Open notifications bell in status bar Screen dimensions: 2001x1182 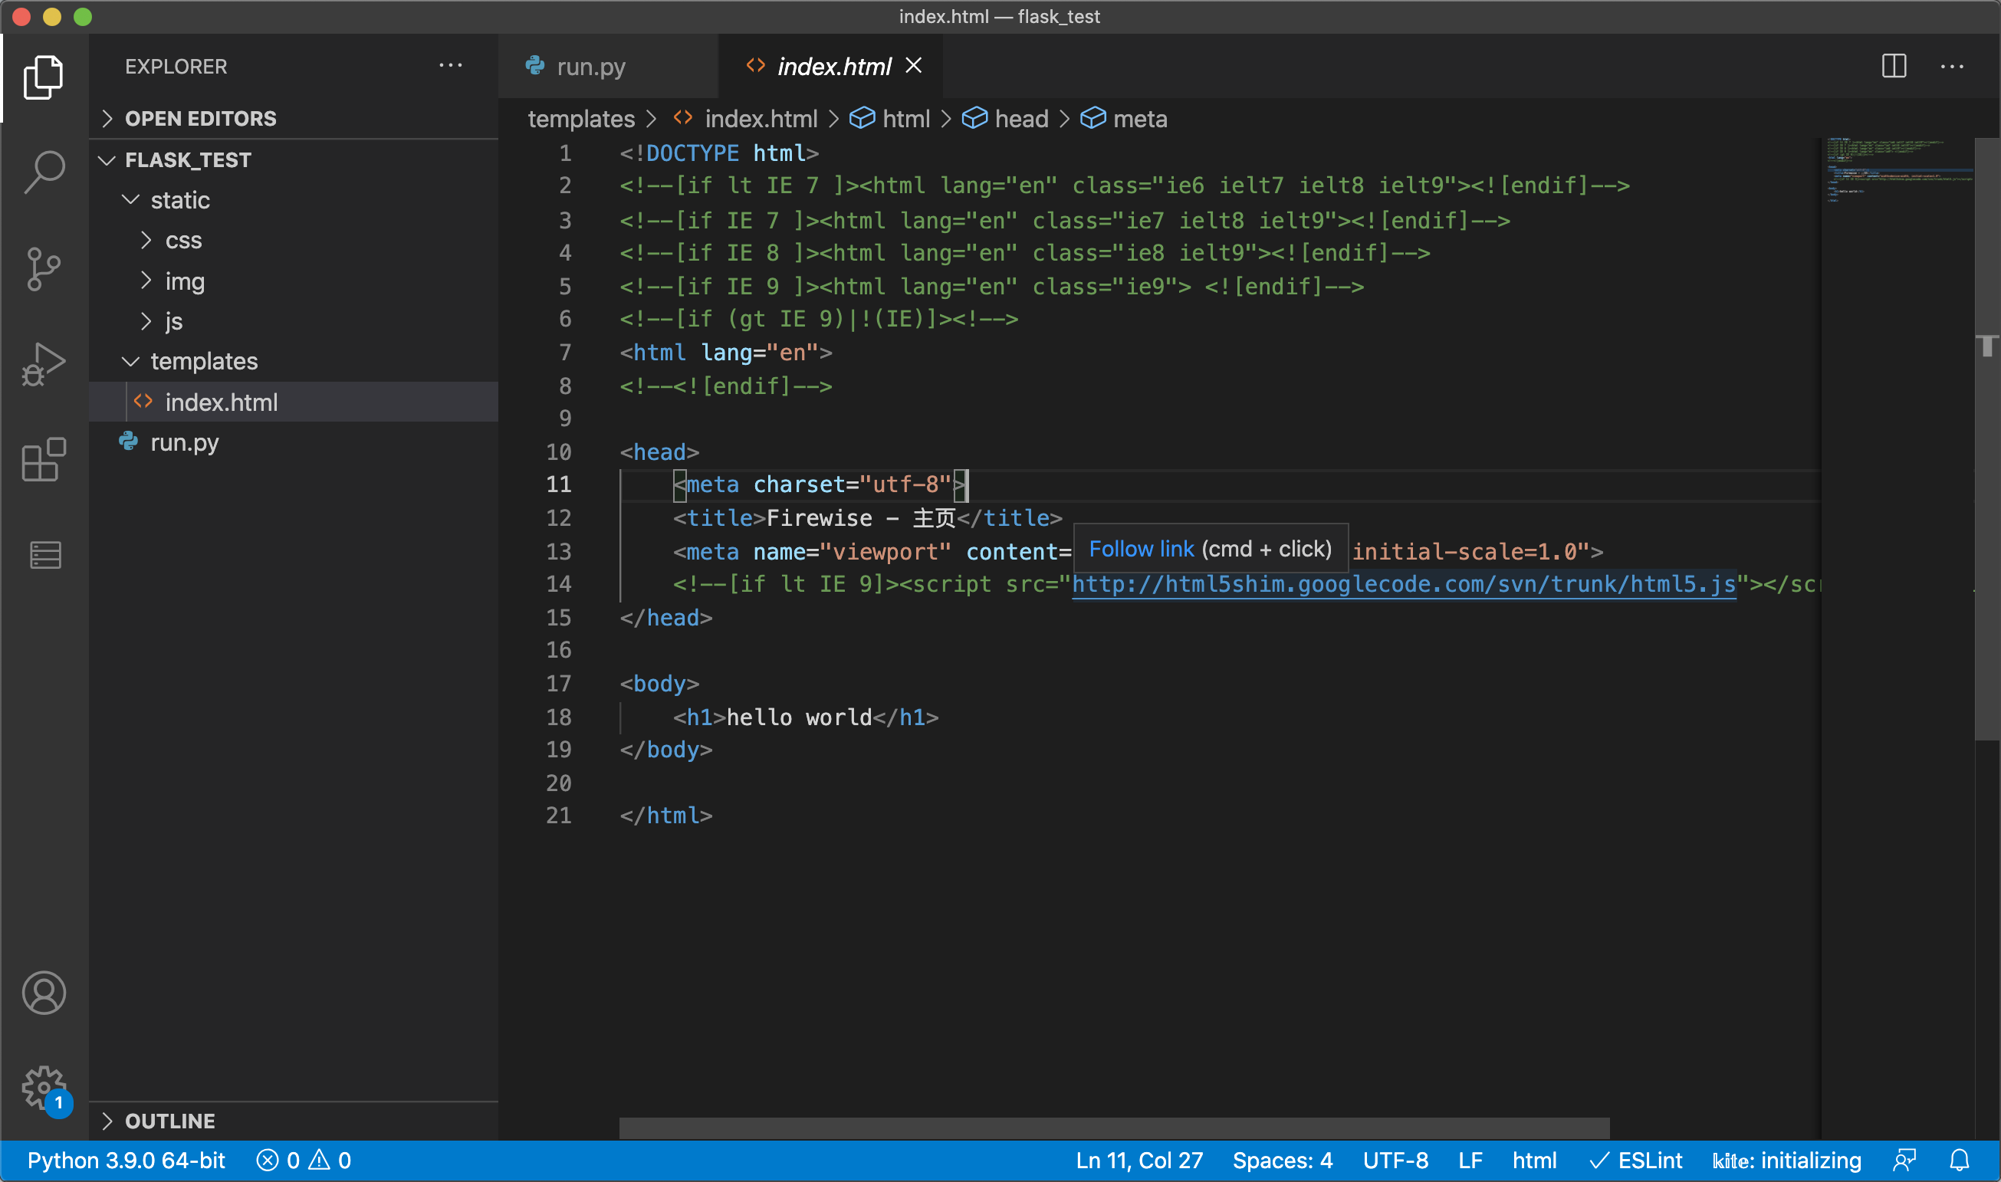pos(1959,1160)
